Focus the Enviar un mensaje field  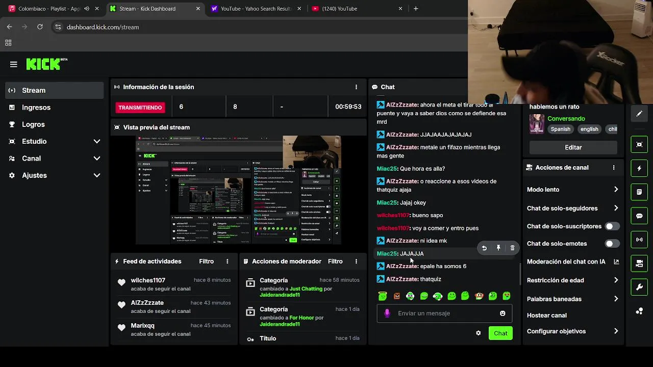tap(444, 313)
